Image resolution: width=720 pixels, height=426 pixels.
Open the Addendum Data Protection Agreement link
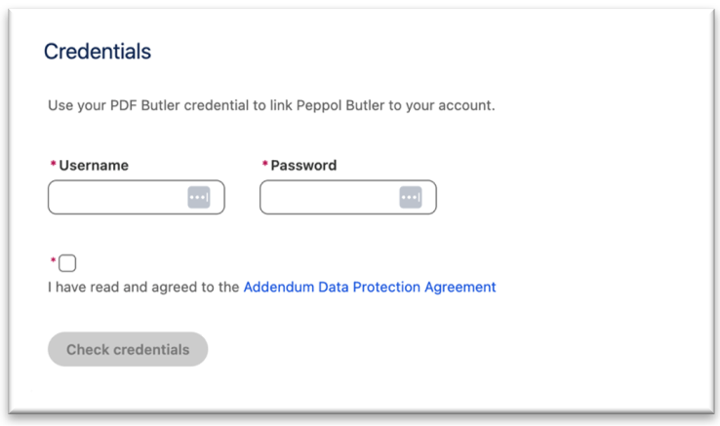(370, 288)
